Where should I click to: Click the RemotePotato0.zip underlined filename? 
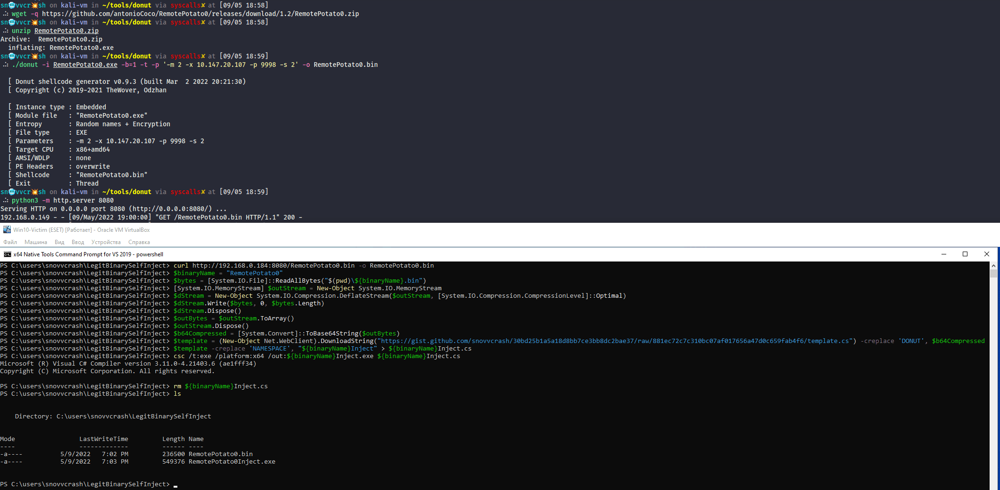tap(66, 31)
